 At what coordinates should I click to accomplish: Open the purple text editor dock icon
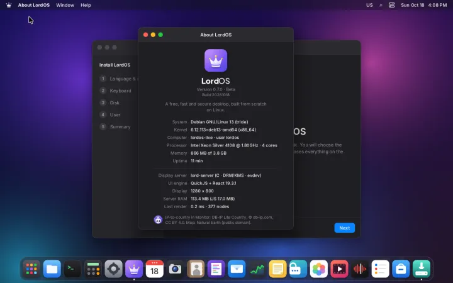click(x=216, y=269)
